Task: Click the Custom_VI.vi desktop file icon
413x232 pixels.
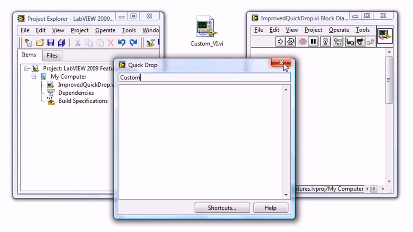Action: pyautogui.click(x=206, y=27)
